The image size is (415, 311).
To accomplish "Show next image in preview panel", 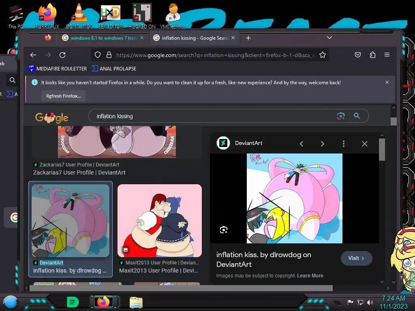I will pyautogui.click(x=322, y=144).
